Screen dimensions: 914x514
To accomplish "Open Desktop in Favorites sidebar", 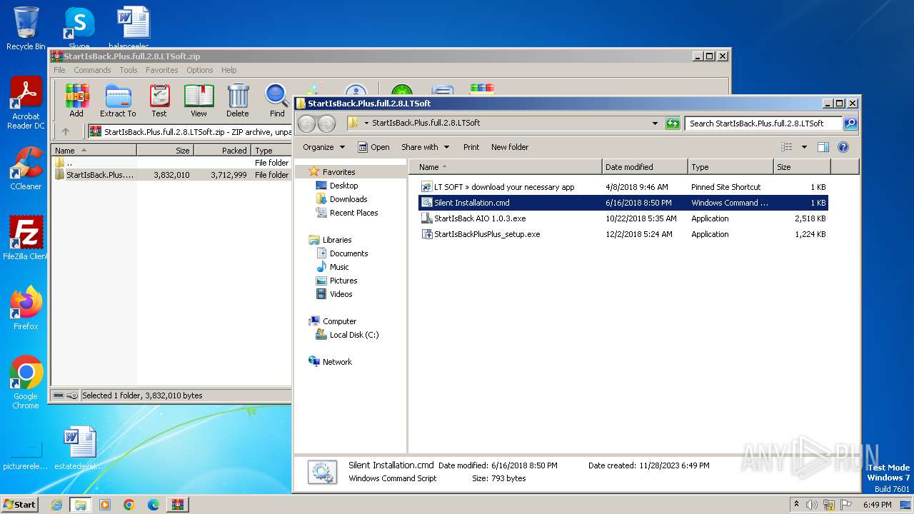I will pos(343,186).
